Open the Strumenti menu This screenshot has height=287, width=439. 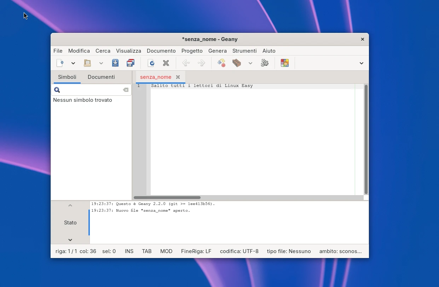[244, 51]
